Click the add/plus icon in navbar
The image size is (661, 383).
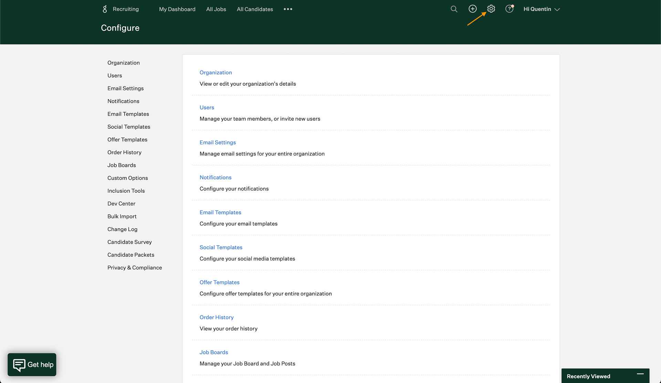point(472,9)
